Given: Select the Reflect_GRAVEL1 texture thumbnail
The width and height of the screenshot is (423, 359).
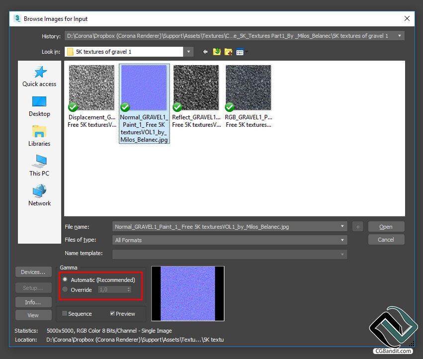Looking at the screenshot, I should [196, 88].
